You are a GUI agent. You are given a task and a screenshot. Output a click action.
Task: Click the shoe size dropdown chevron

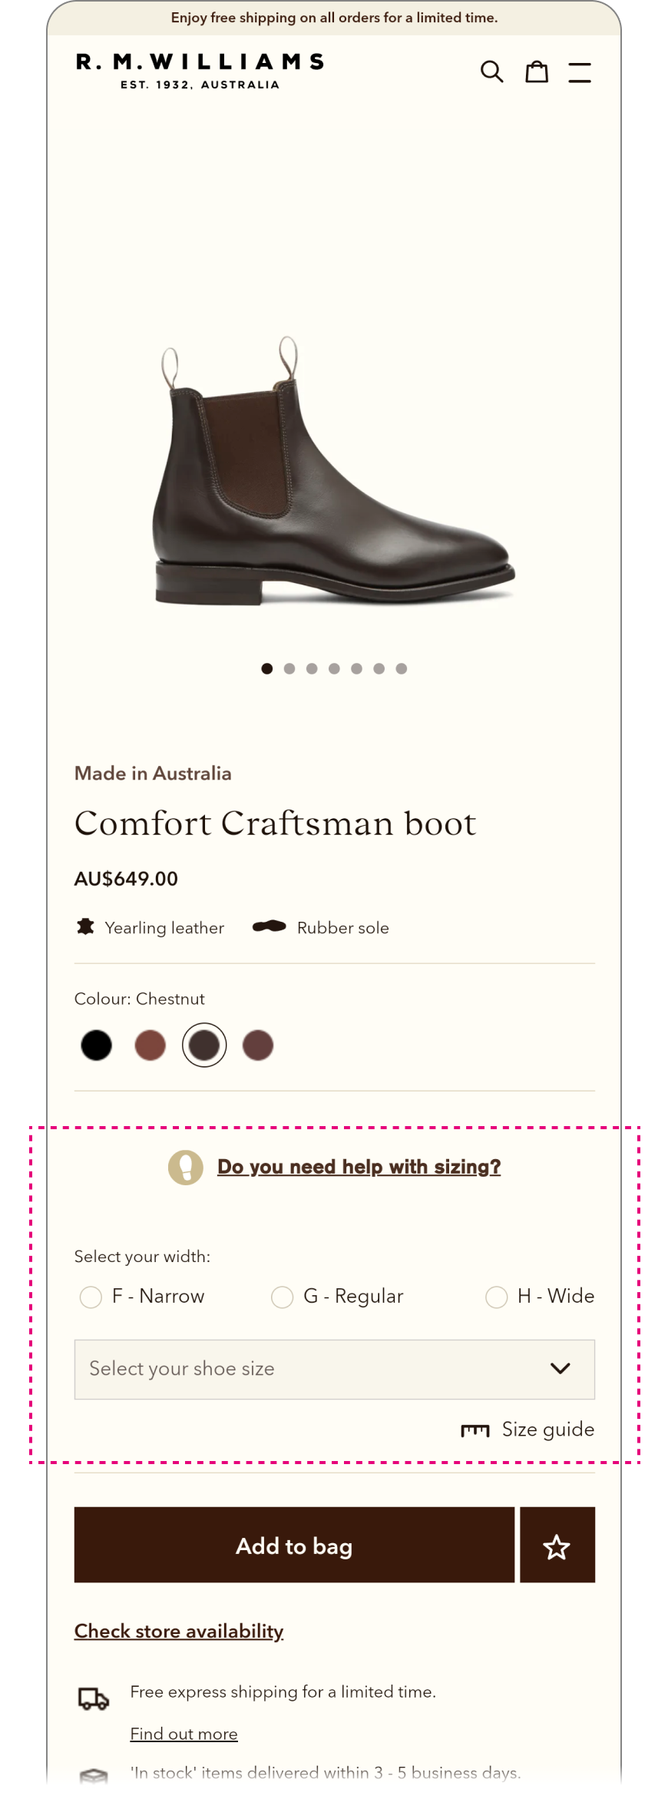[x=561, y=1369]
